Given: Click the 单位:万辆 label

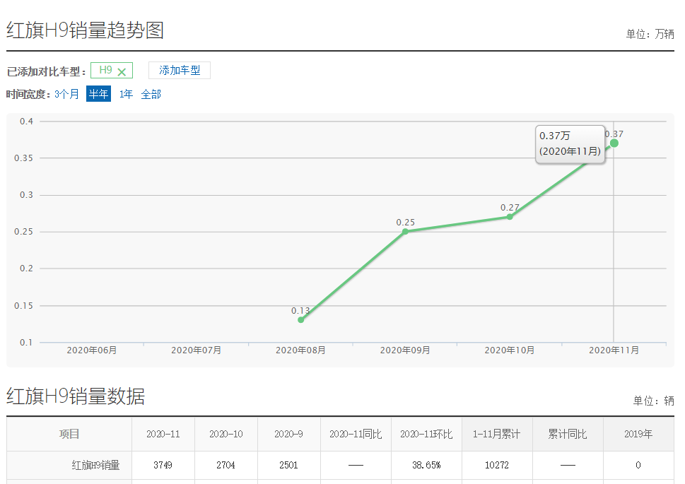Looking at the screenshot, I should pyautogui.click(x=650, y=34).
